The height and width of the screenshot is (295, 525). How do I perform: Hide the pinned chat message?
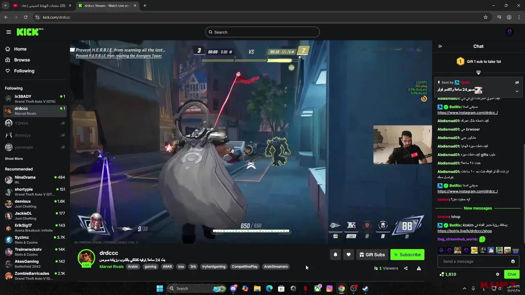(x=517, y=82)
